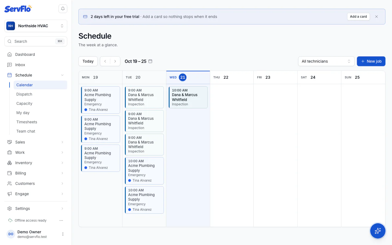The height and width of the screenshot is (245, 392).
Task: Click the Customers people icon
Action: (x=10, y=183)
